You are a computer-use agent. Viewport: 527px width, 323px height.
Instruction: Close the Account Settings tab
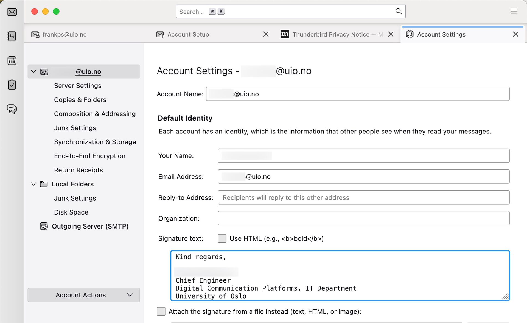point(516,34)
